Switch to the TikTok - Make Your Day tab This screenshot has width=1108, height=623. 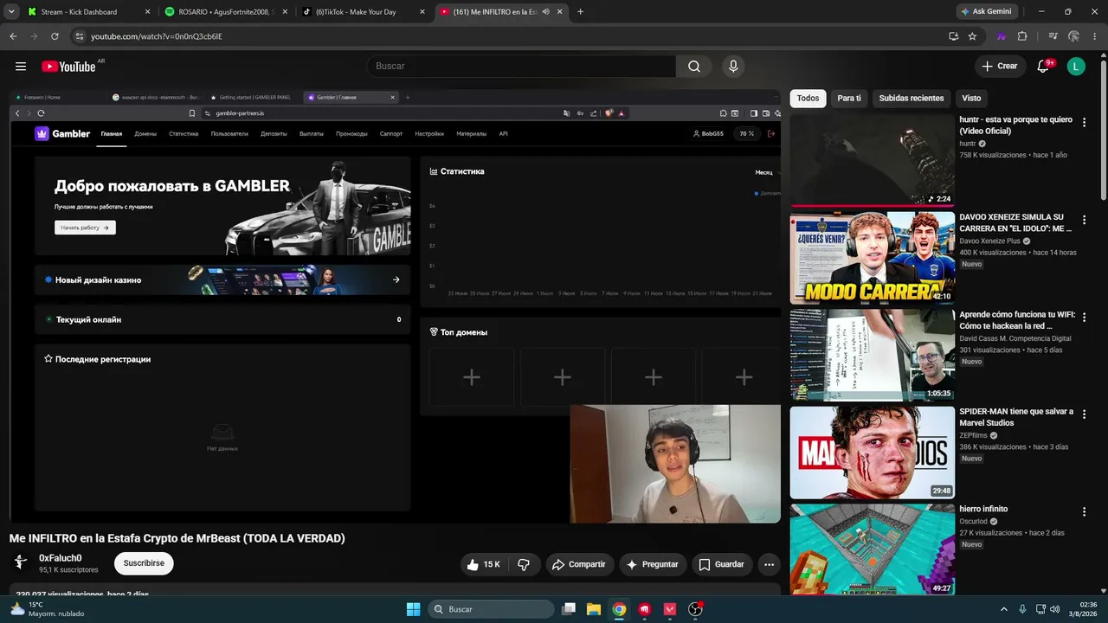point(364,12)
